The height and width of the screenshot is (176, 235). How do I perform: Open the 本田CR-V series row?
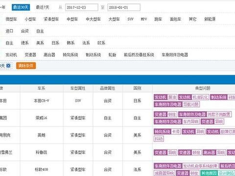click(x=42, y=101)
